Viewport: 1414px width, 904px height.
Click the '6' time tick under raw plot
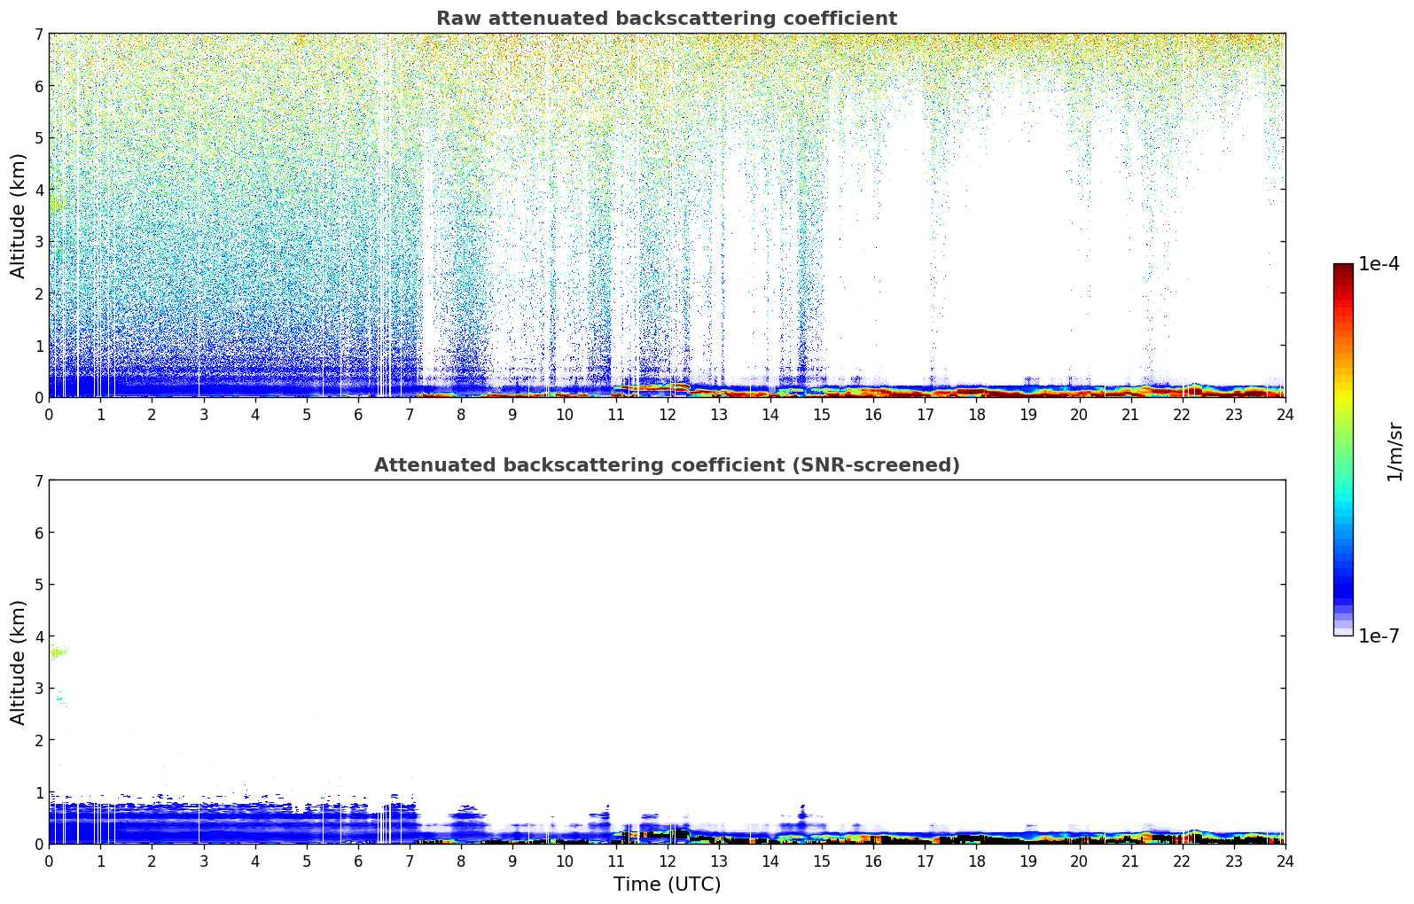click(x=358, y=414)
